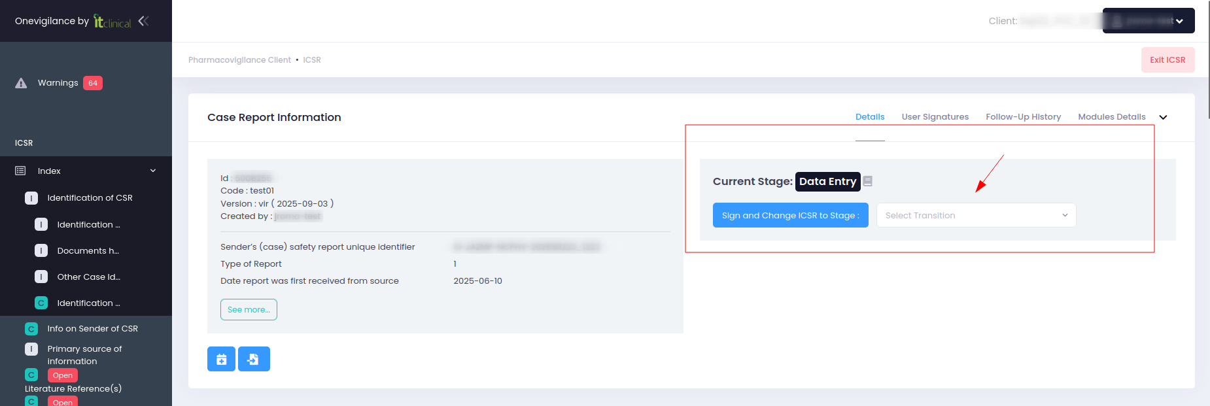1210x406 pixels.
Task: Click the Type of Report label
Action: click(x=251, y=264)
